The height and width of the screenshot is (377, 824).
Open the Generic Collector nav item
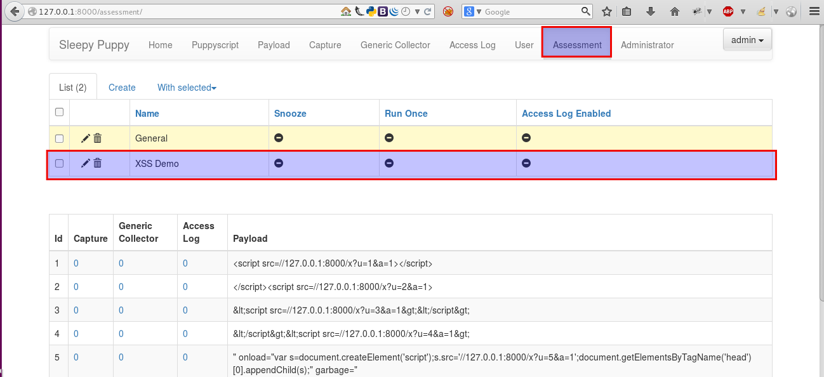click(395, 45)
